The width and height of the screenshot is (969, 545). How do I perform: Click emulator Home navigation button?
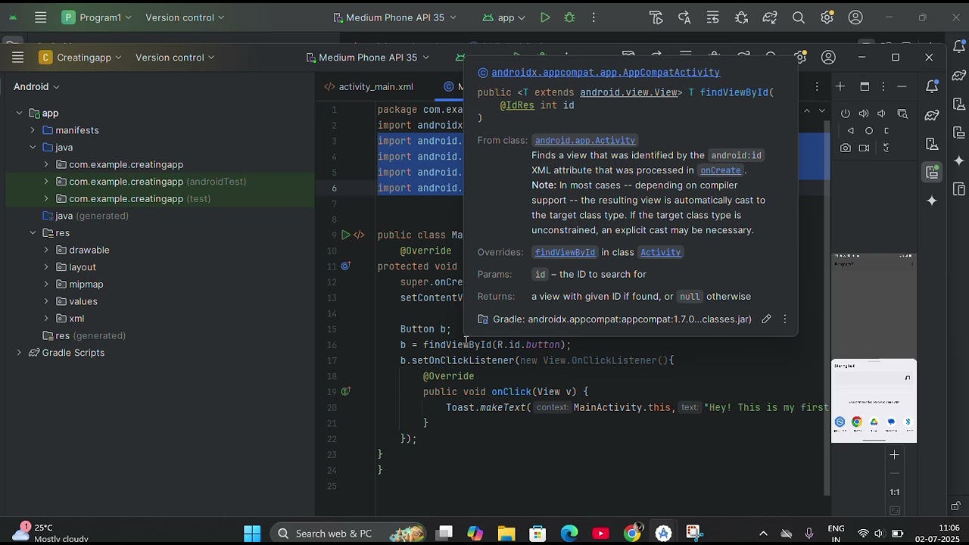pyautogui.click(x=869, y=131)
